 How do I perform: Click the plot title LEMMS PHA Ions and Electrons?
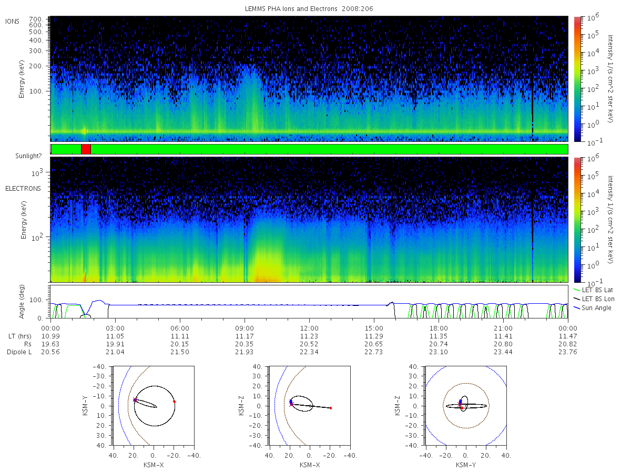309,9
